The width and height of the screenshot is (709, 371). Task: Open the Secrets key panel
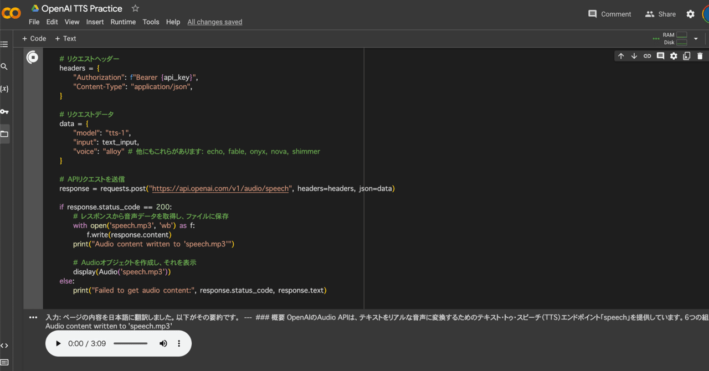(x=4, y=111)
